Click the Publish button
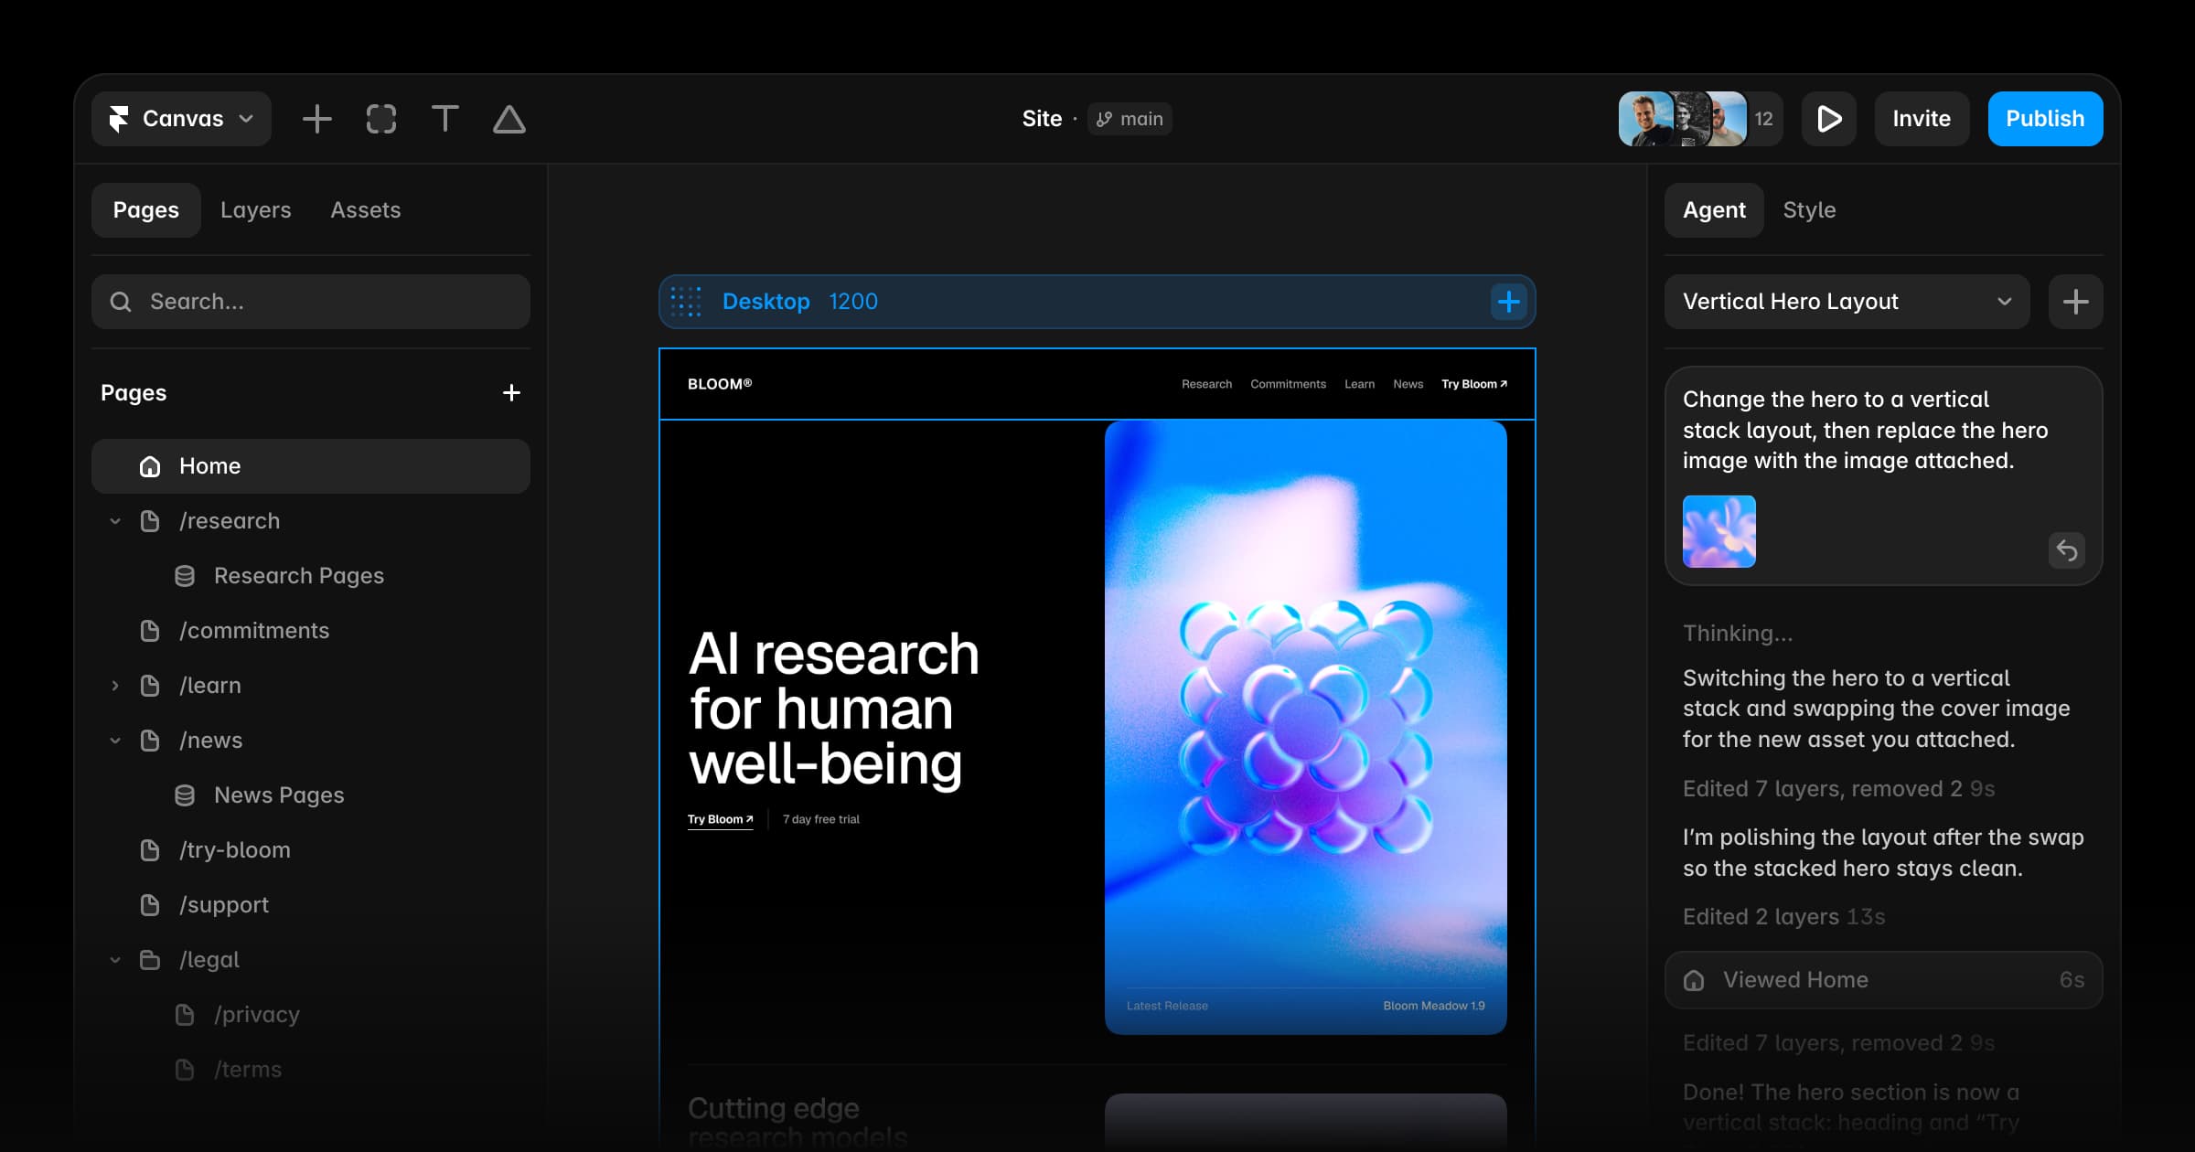 2045,119
